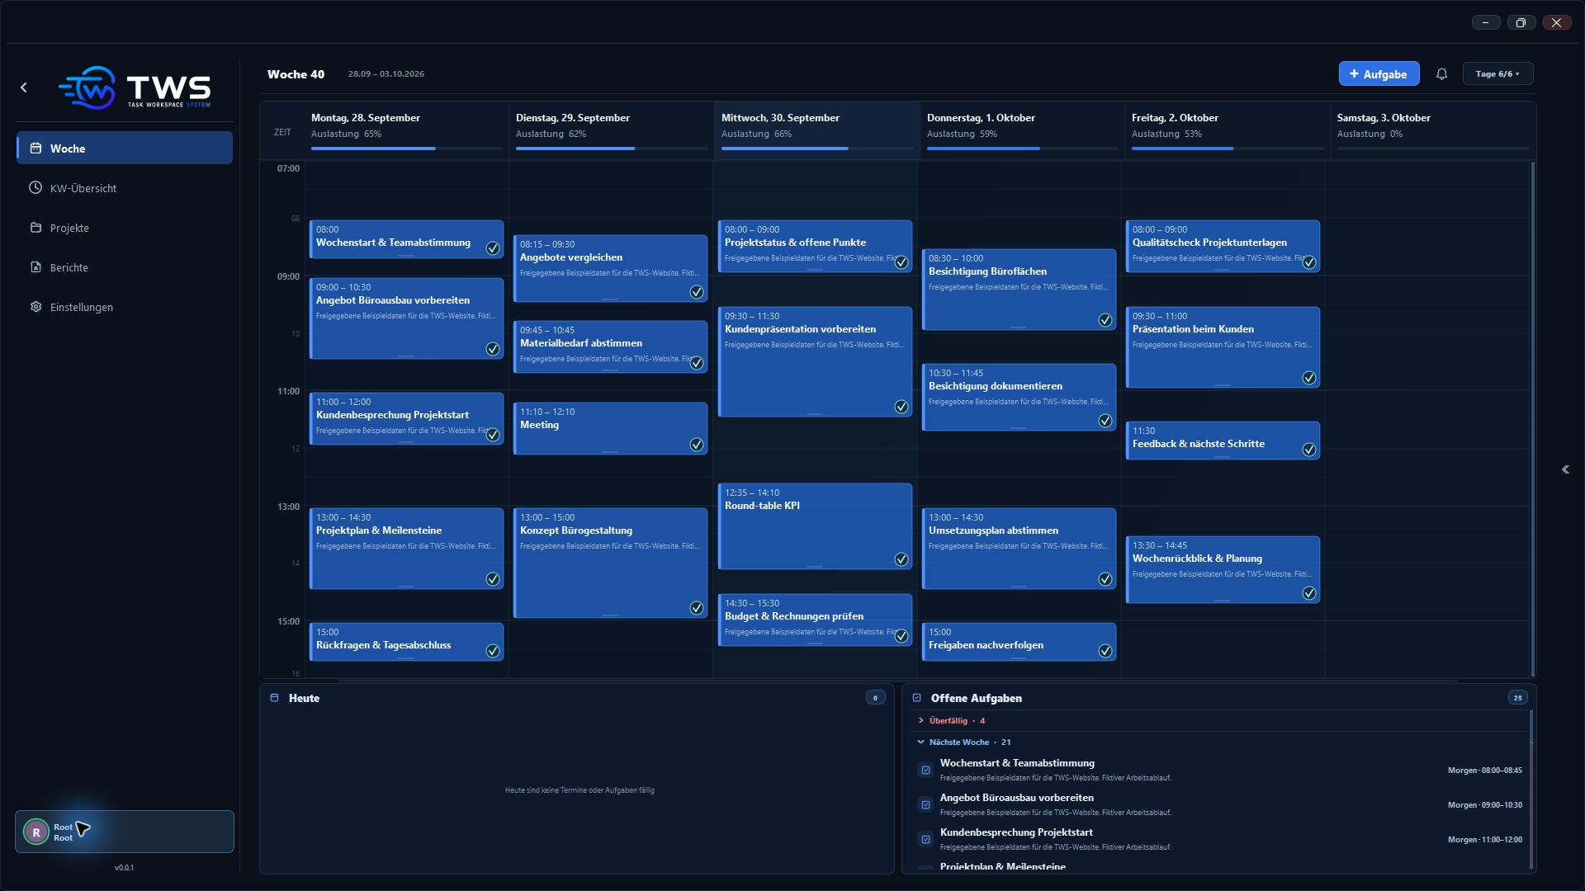Open KW-Übersicht in sidebar
Viewport: 1585px width, 891px height.
(125, 188)
